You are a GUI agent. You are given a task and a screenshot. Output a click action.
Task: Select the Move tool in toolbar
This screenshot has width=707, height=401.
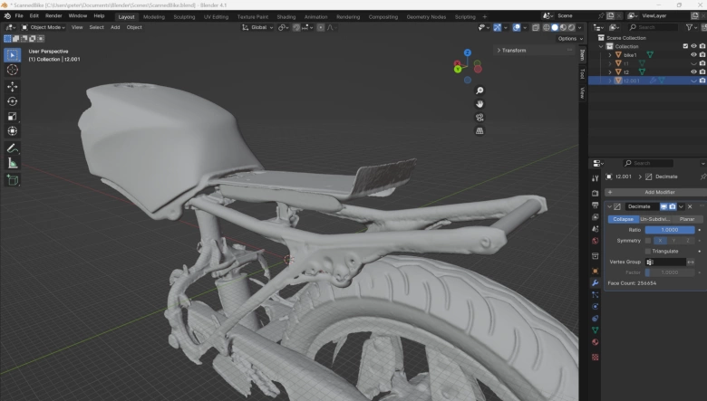coord(13,86)
